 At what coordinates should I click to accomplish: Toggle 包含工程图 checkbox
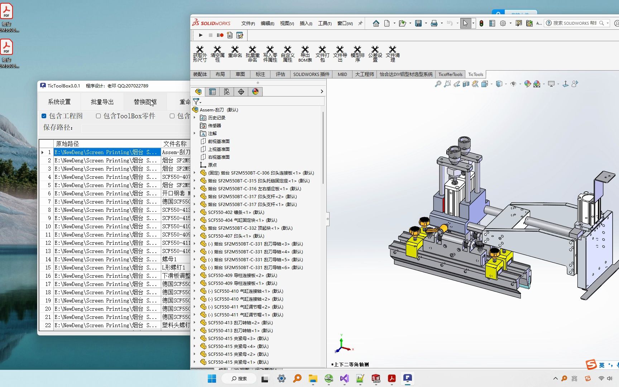coord(44,116)
